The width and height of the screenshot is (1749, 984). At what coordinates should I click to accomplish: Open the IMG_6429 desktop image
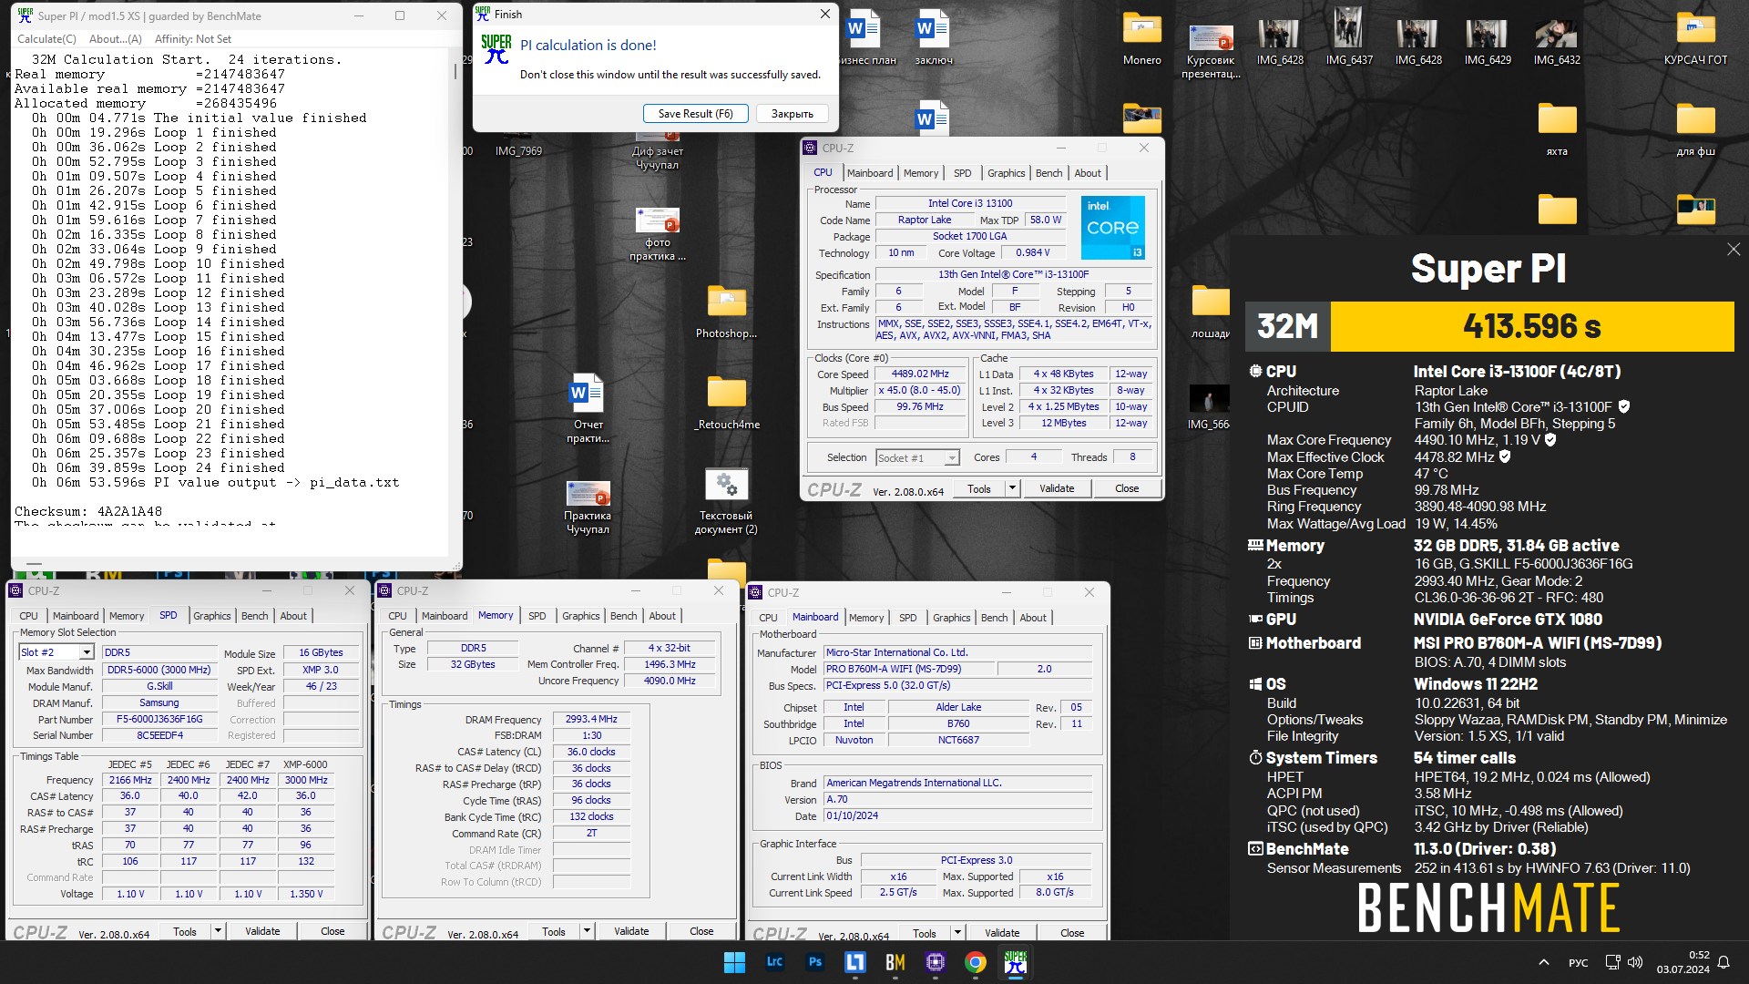(1488, 38)
